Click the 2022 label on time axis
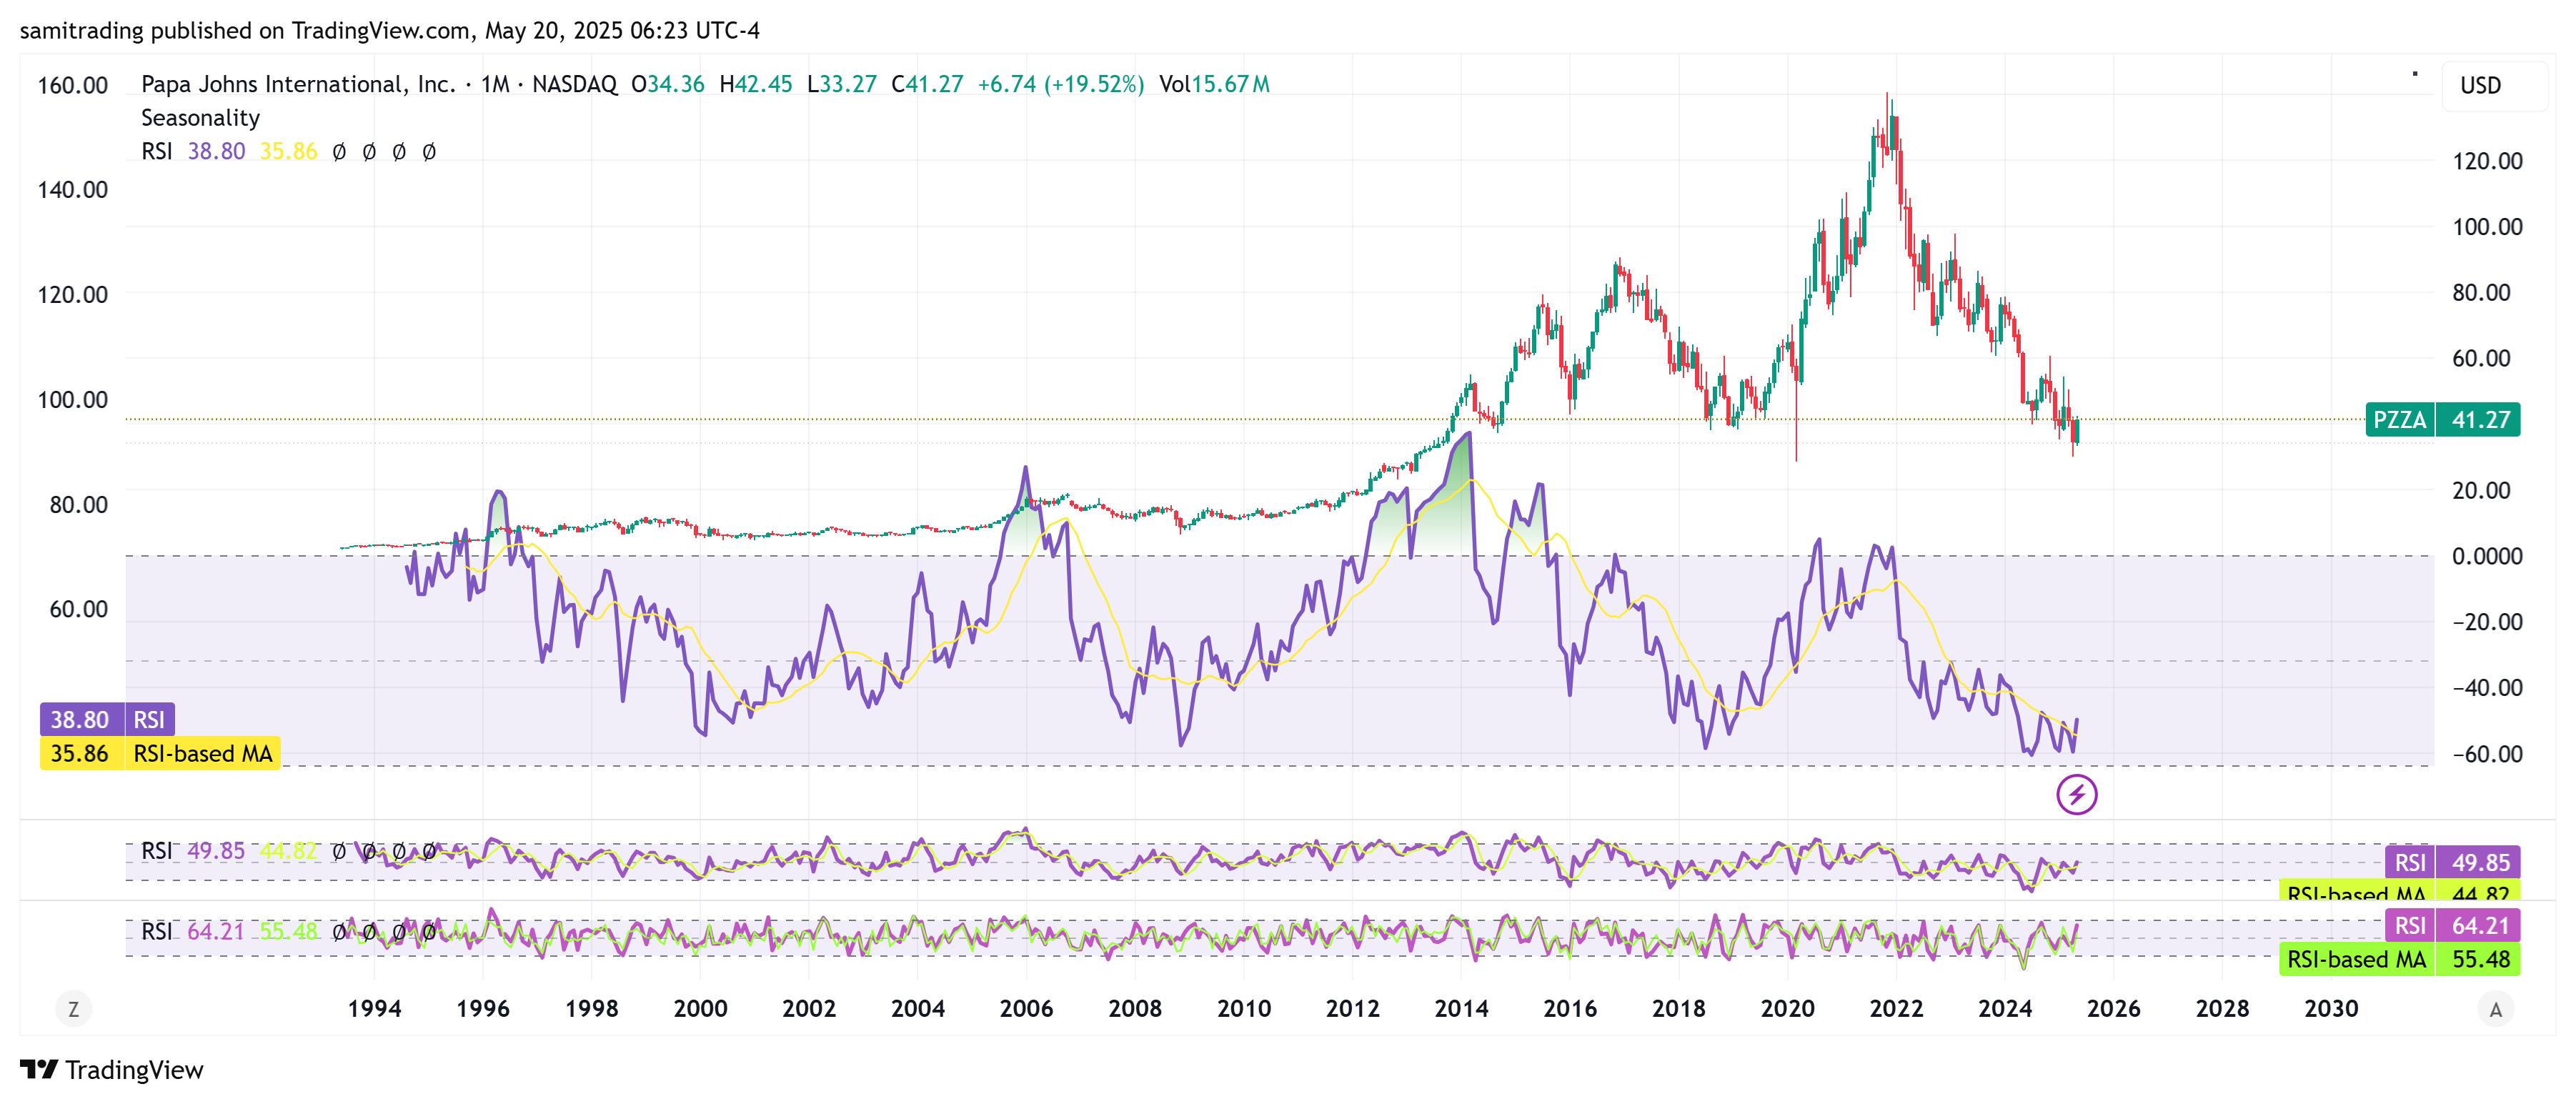This screenshot has width=2576, height=1104. (x=1896, y=1009)
